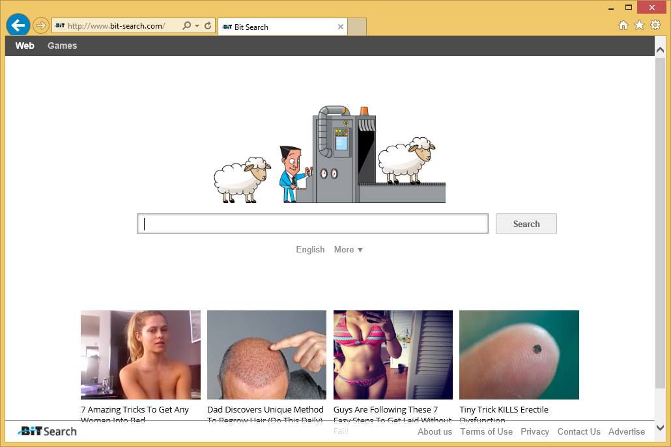The width and height of the screenshot is (671, 447).
Task: Switch to the Web section
Action: (24, 46)
